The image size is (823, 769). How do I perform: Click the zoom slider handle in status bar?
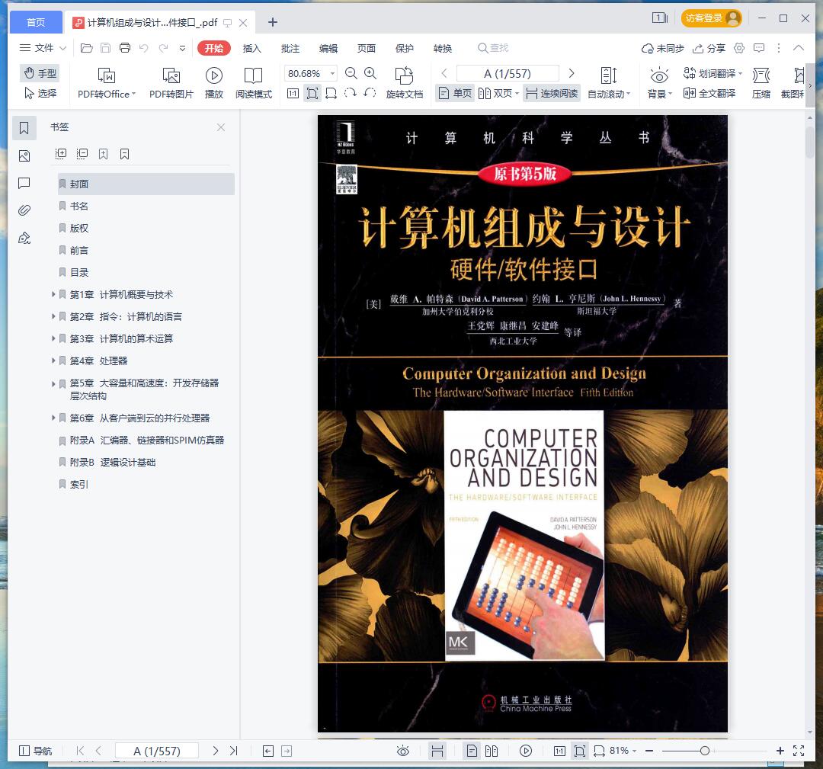pyautogui.click(x=705, y=751)
